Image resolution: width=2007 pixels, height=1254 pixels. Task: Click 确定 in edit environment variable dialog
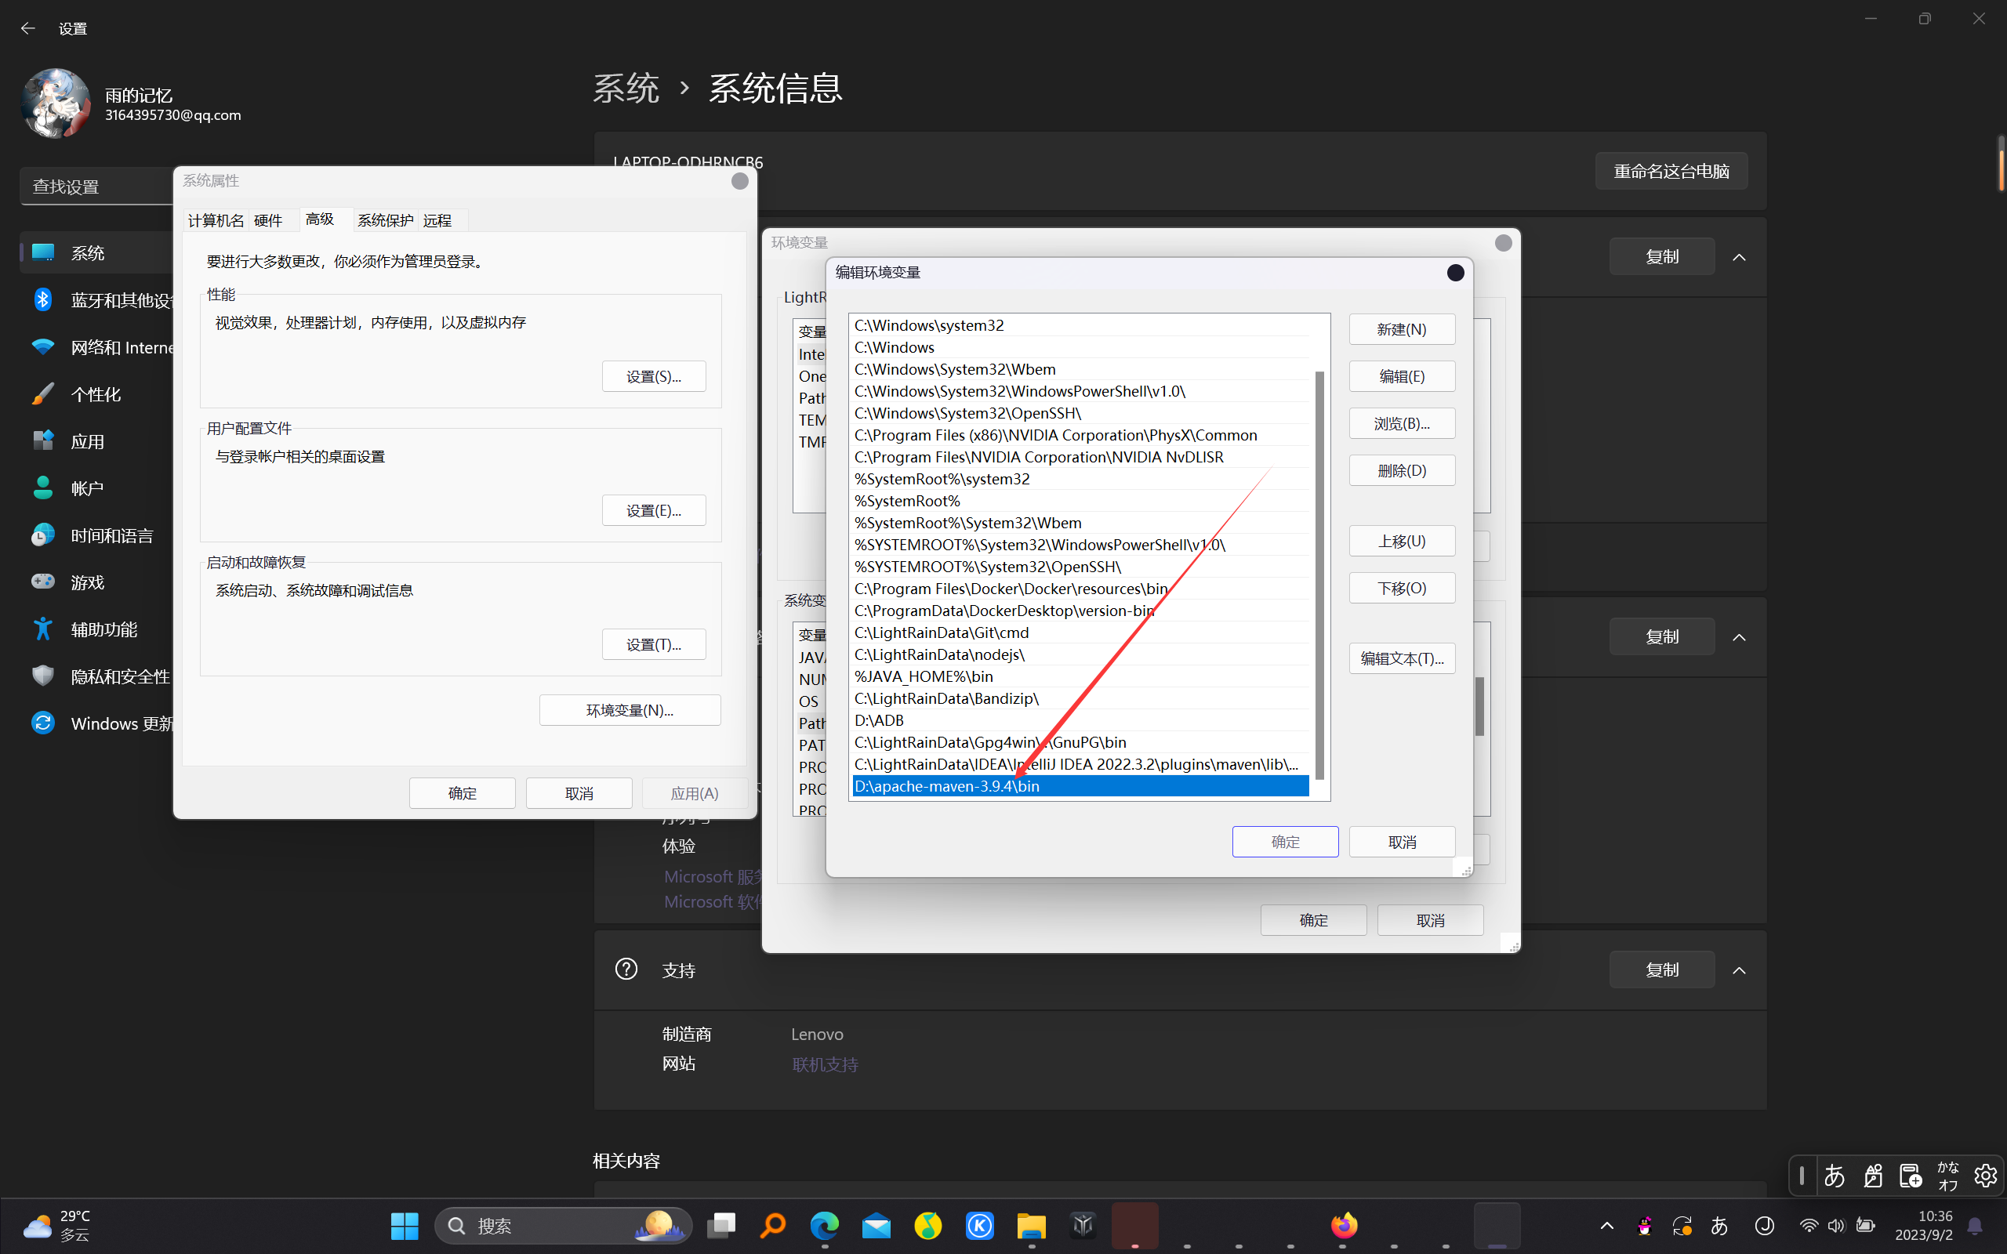tap(1285, 842)
